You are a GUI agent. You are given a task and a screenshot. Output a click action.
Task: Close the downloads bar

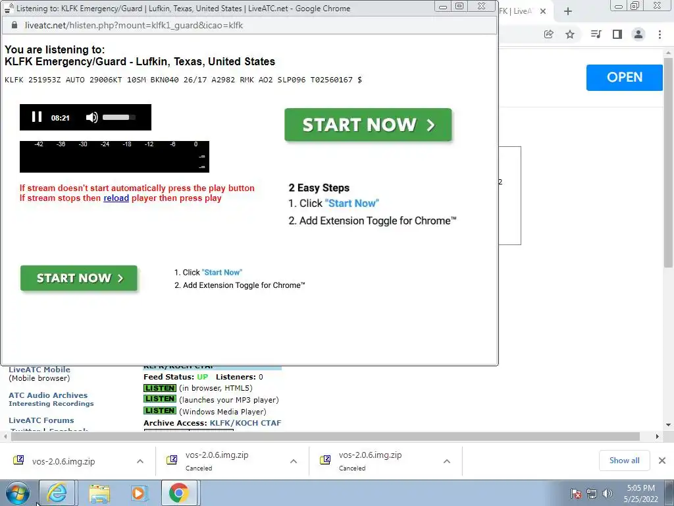(662, 461)
